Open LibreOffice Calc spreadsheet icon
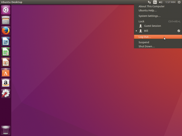The height and width of the screenshot is (136, 182). coord(5,52)
